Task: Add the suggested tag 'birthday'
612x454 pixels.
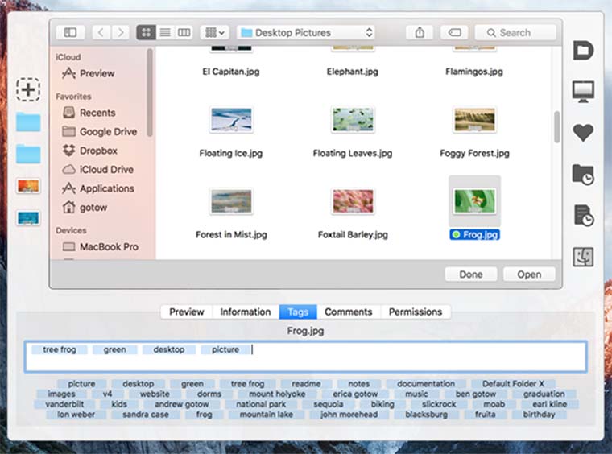Action: coord(539,415)
